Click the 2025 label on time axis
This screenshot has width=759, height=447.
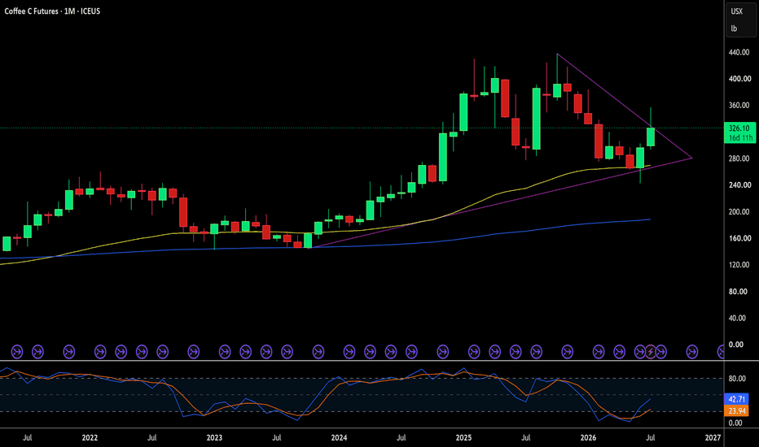coord(463,438)
